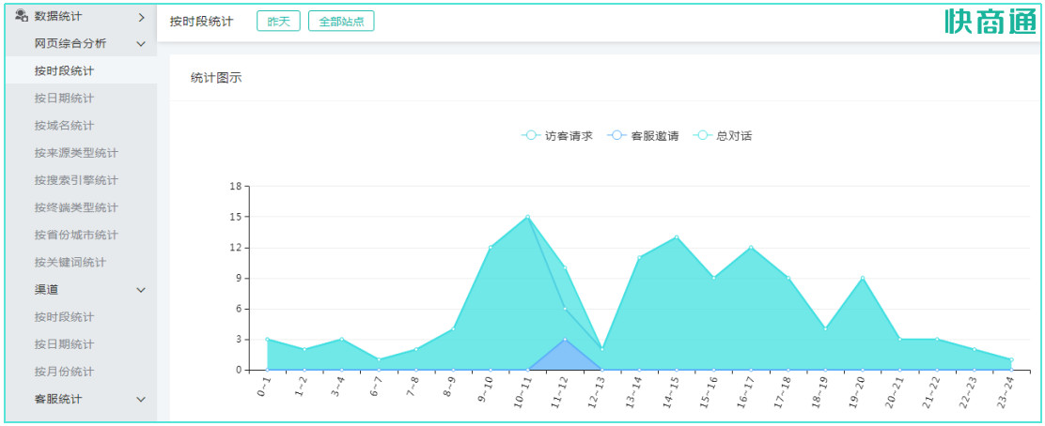Click the 快商通 logo

click(990, 22)
